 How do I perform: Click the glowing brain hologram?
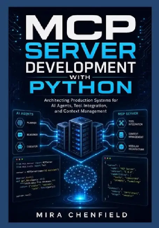click(x=80, y=176)
